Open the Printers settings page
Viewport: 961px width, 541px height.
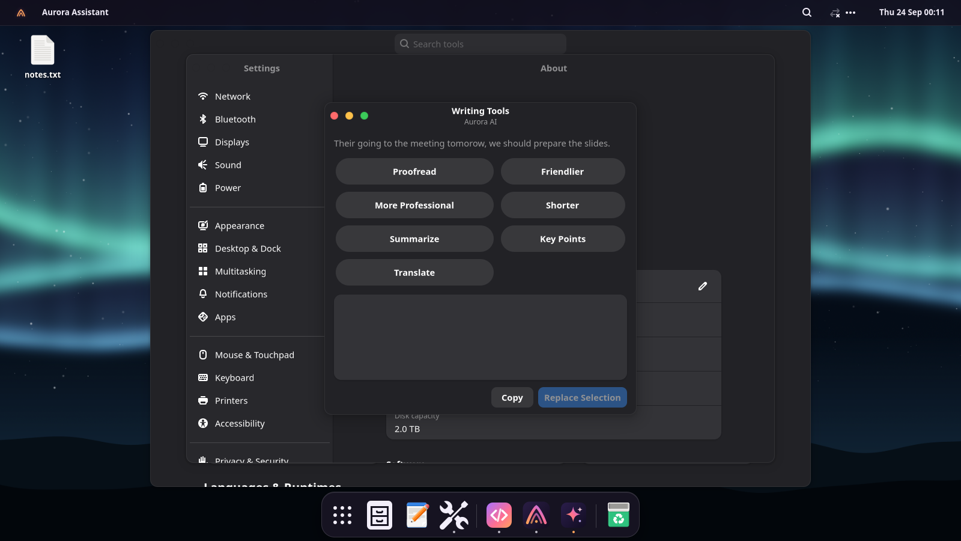click(258, 400)
